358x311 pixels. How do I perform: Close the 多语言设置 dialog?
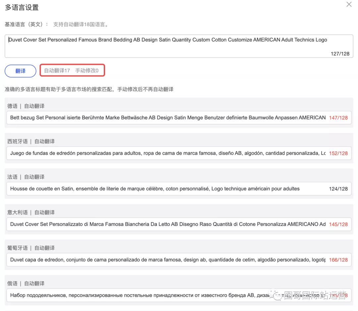[349, 4]
